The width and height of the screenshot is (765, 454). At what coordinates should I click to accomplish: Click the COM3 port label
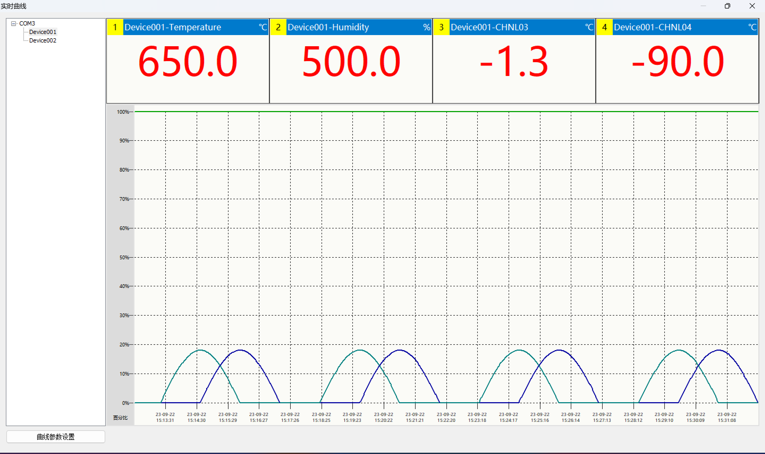pos(27,24)
